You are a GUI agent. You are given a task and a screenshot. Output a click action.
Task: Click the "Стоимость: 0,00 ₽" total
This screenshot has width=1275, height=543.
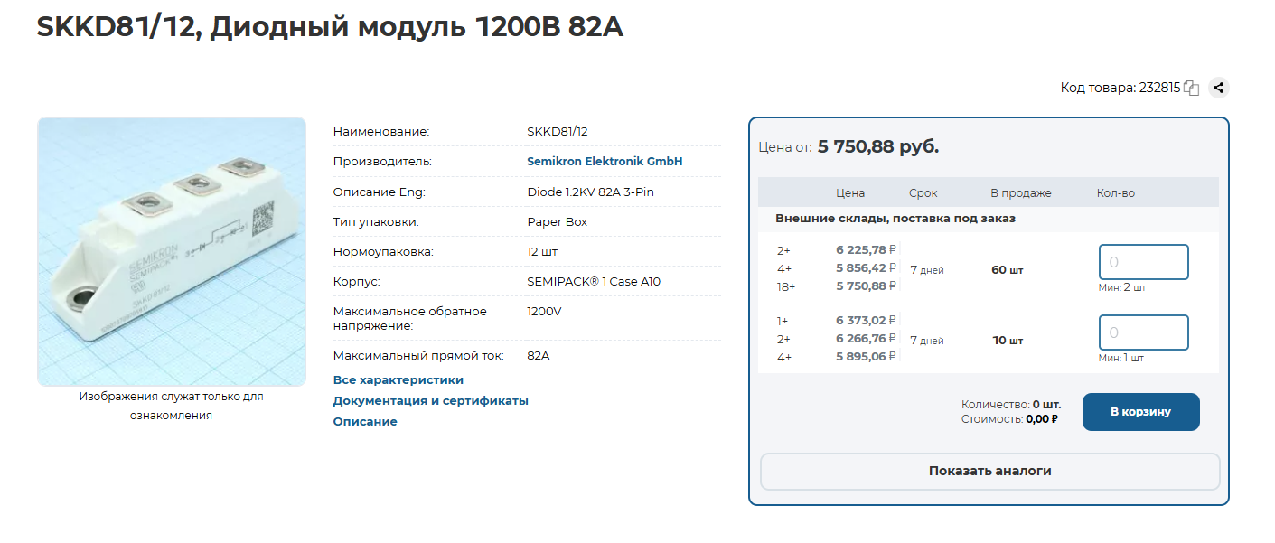coord(1010,419)
